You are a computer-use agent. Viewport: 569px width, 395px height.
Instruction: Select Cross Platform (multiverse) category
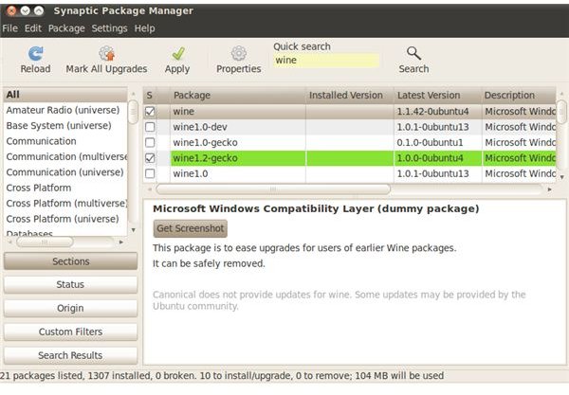(x=65, y=204)
